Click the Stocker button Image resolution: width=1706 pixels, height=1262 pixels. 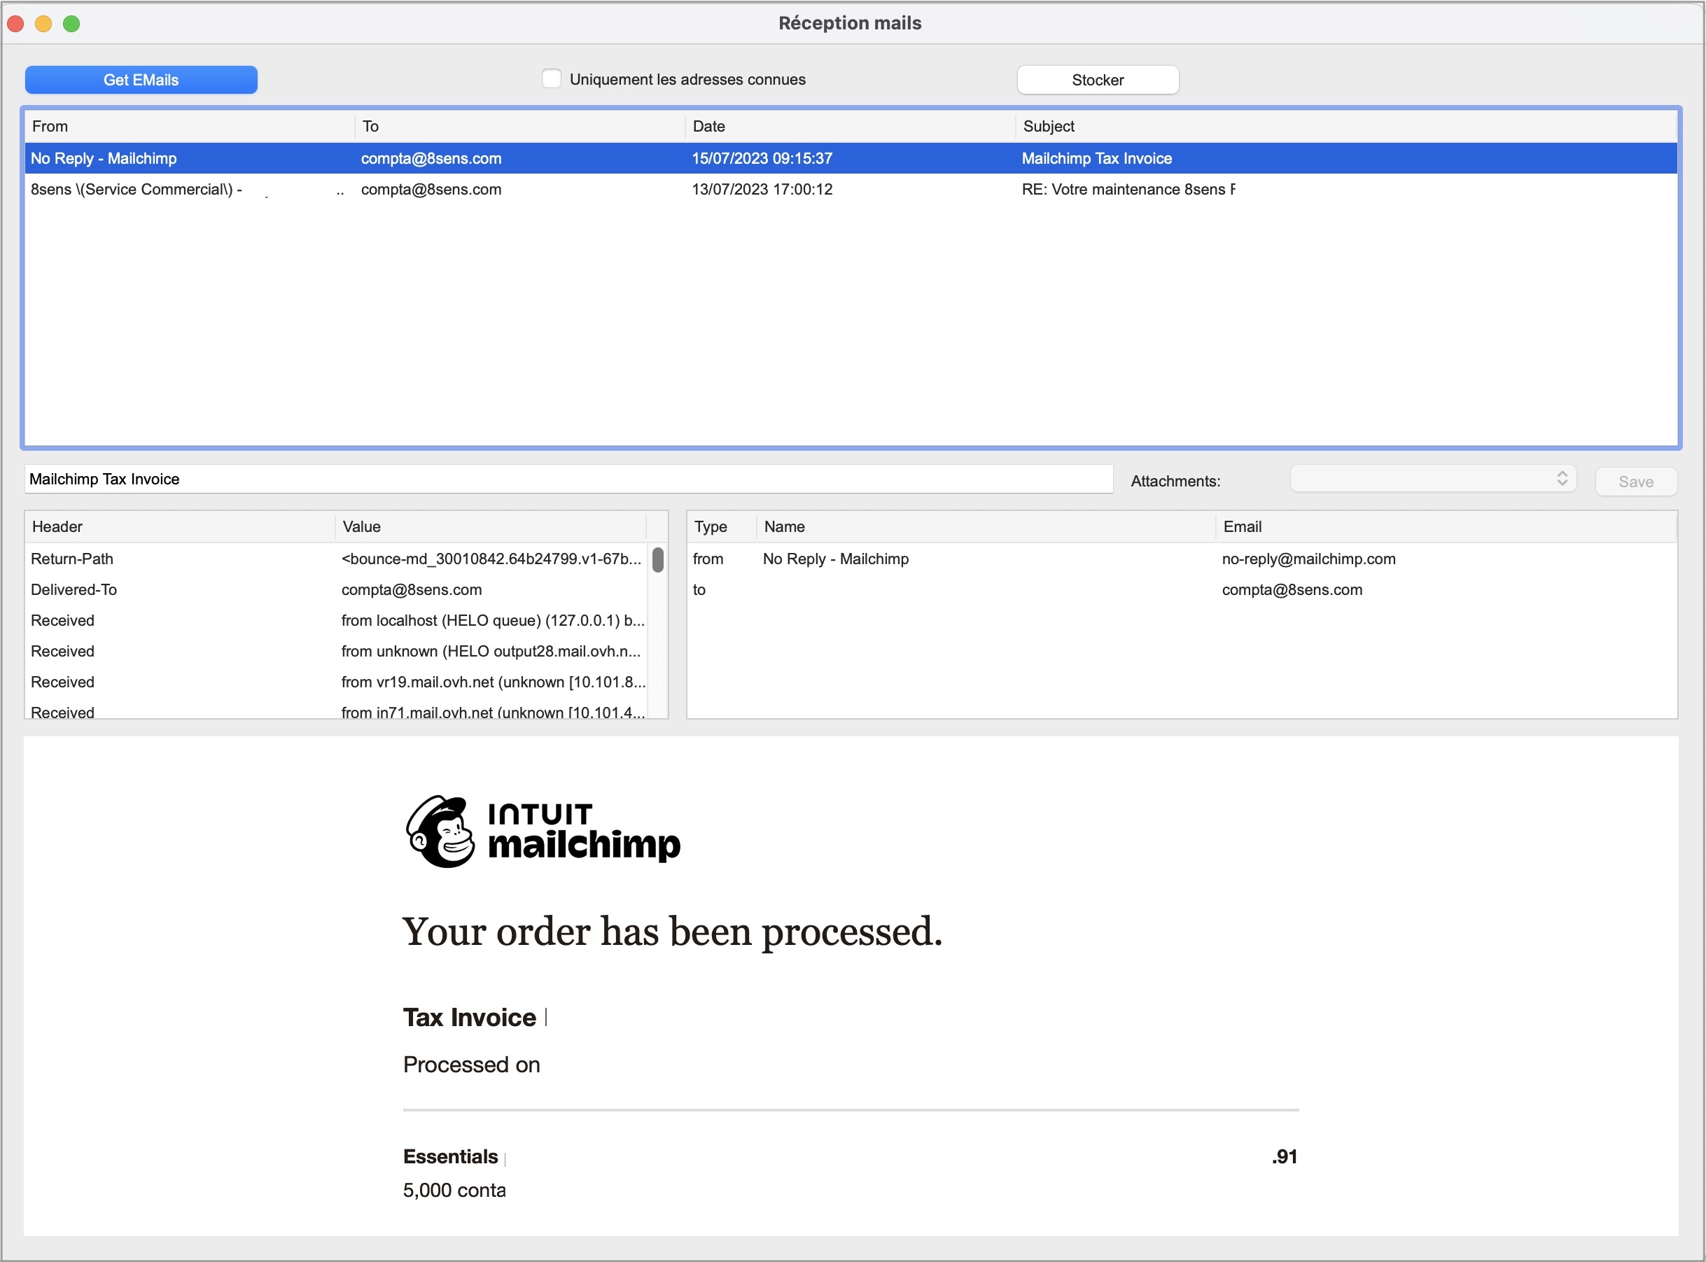(x=1096, y=78)
